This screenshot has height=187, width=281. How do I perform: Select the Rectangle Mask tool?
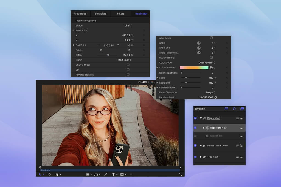pos(122,174)
